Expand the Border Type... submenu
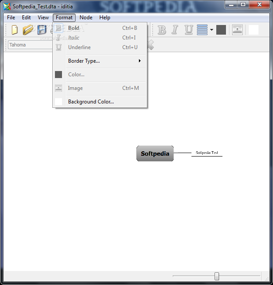The width and height of the screenshot is (273, 285). coord(100,61)
